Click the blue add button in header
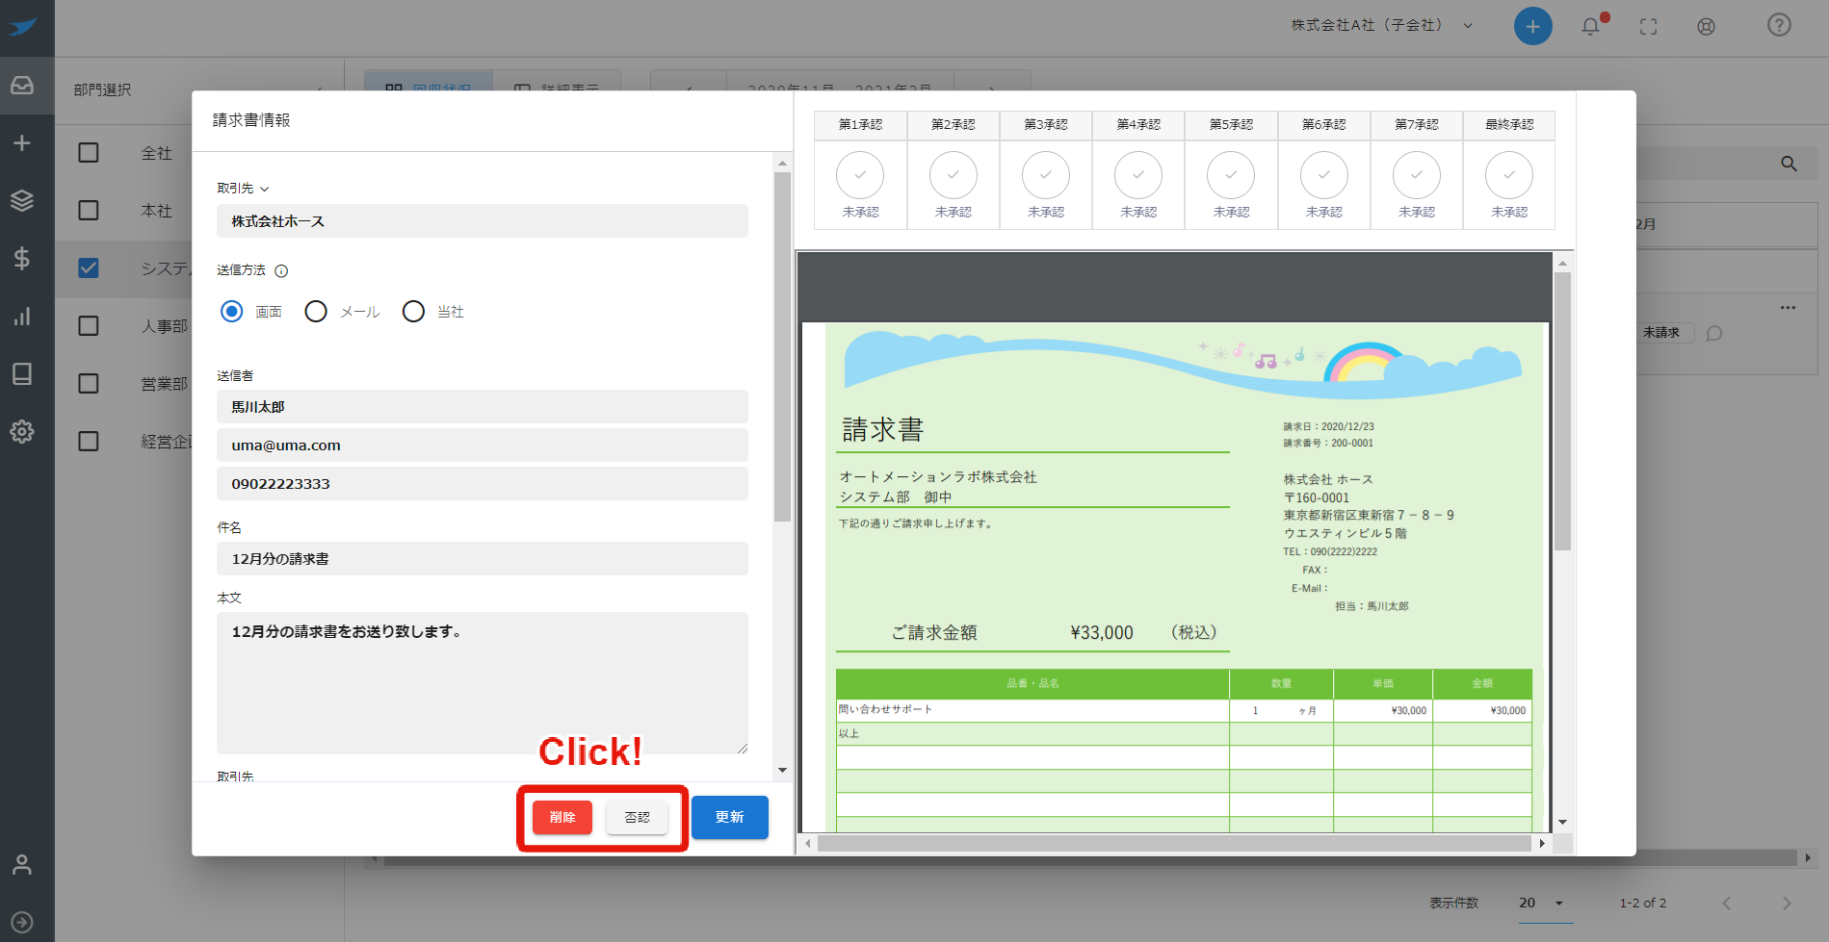 [1533, 26]
